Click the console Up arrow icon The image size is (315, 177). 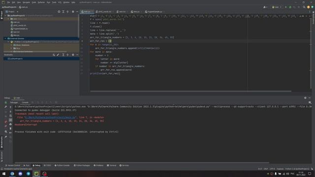[10, 107]
